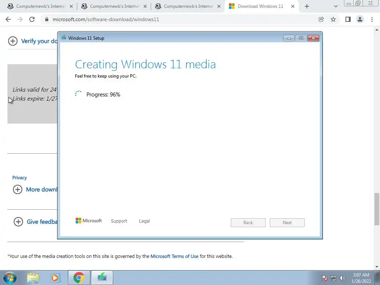Open the tab search chevron
380x285 pixels.
[x=335, y=7]
